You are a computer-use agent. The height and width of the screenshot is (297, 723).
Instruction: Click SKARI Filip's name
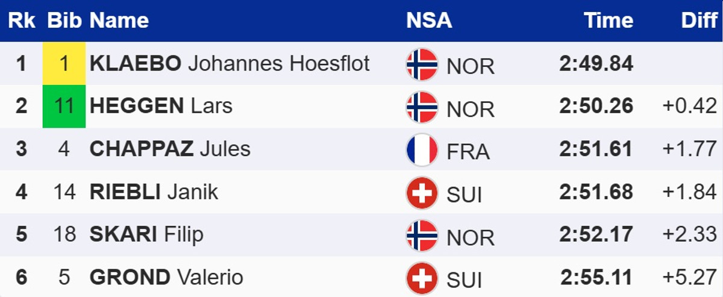(x=146, y=235)
